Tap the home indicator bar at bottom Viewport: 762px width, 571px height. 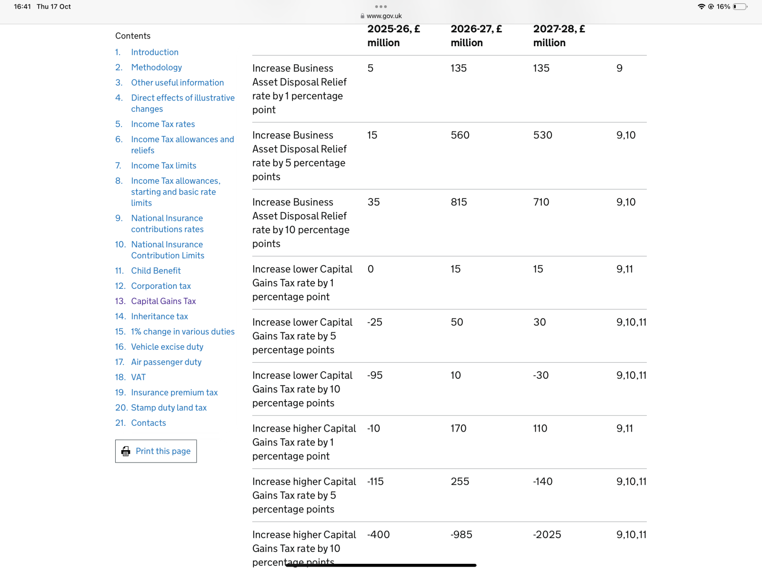pyautogui.click(x=381, y=565)
